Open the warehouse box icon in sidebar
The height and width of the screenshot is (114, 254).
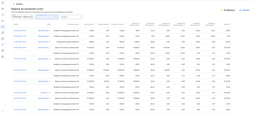click(x=3, y=39)
